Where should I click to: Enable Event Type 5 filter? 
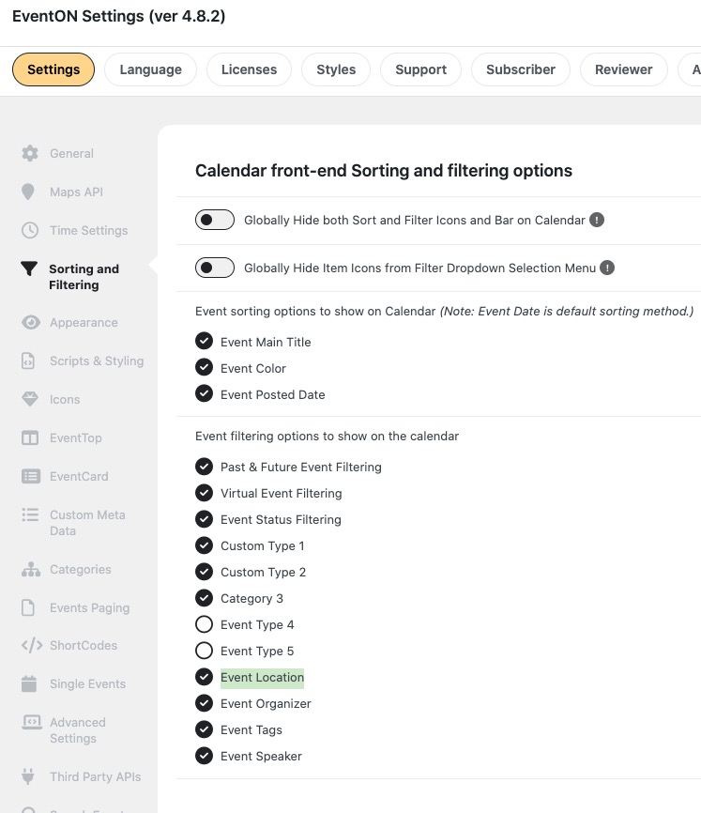point(205,651)
